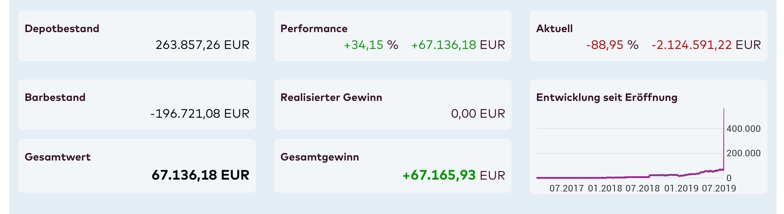Select the -196.721,08 EUR cash balance

point(200,114)
